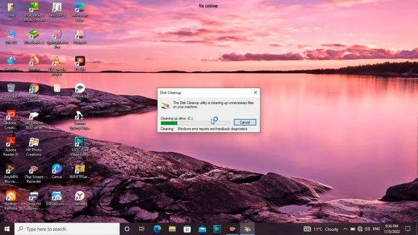Switch to the screen recorder taskbar app
Screen dimensions: 418x235
(x=233, y=229)
